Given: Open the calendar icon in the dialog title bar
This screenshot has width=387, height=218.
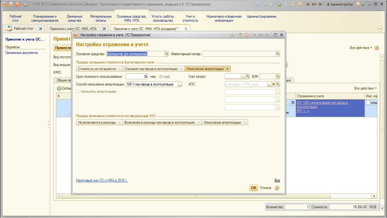Looking at the screenshot, I should 246,35.
